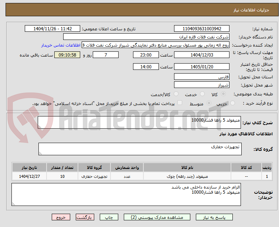Select the کالا radio button
The width and height of the screenshot is (279, 227).
[223, 94]
